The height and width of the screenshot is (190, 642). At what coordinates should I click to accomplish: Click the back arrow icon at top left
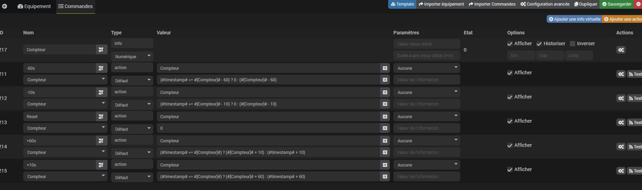click(5, 6)
